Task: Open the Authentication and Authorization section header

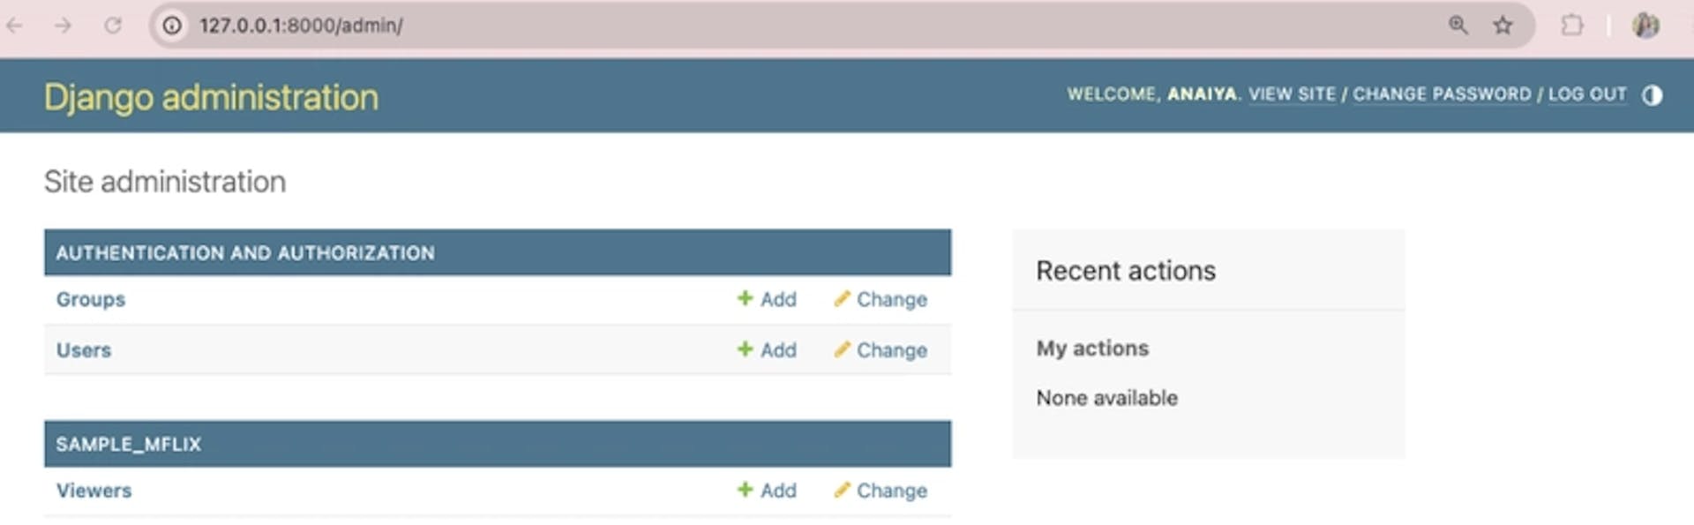Action: point(245,253)
